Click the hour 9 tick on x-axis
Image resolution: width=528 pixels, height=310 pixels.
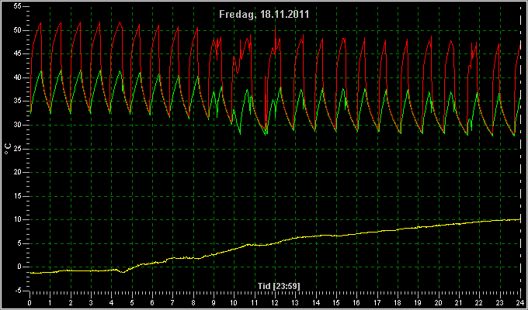[214, 303]
